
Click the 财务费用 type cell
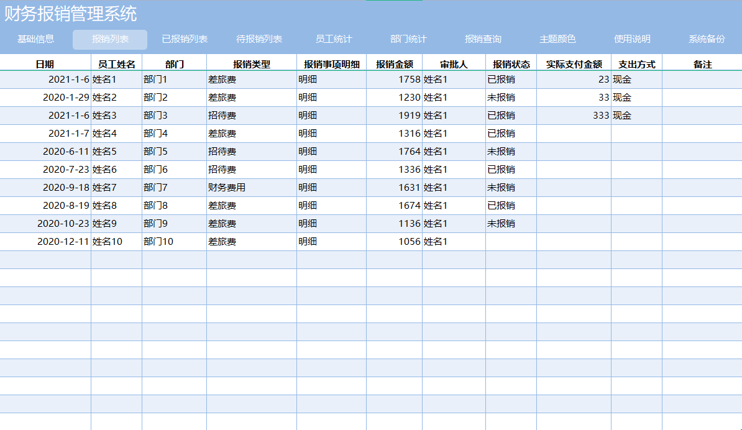[252, 187]
